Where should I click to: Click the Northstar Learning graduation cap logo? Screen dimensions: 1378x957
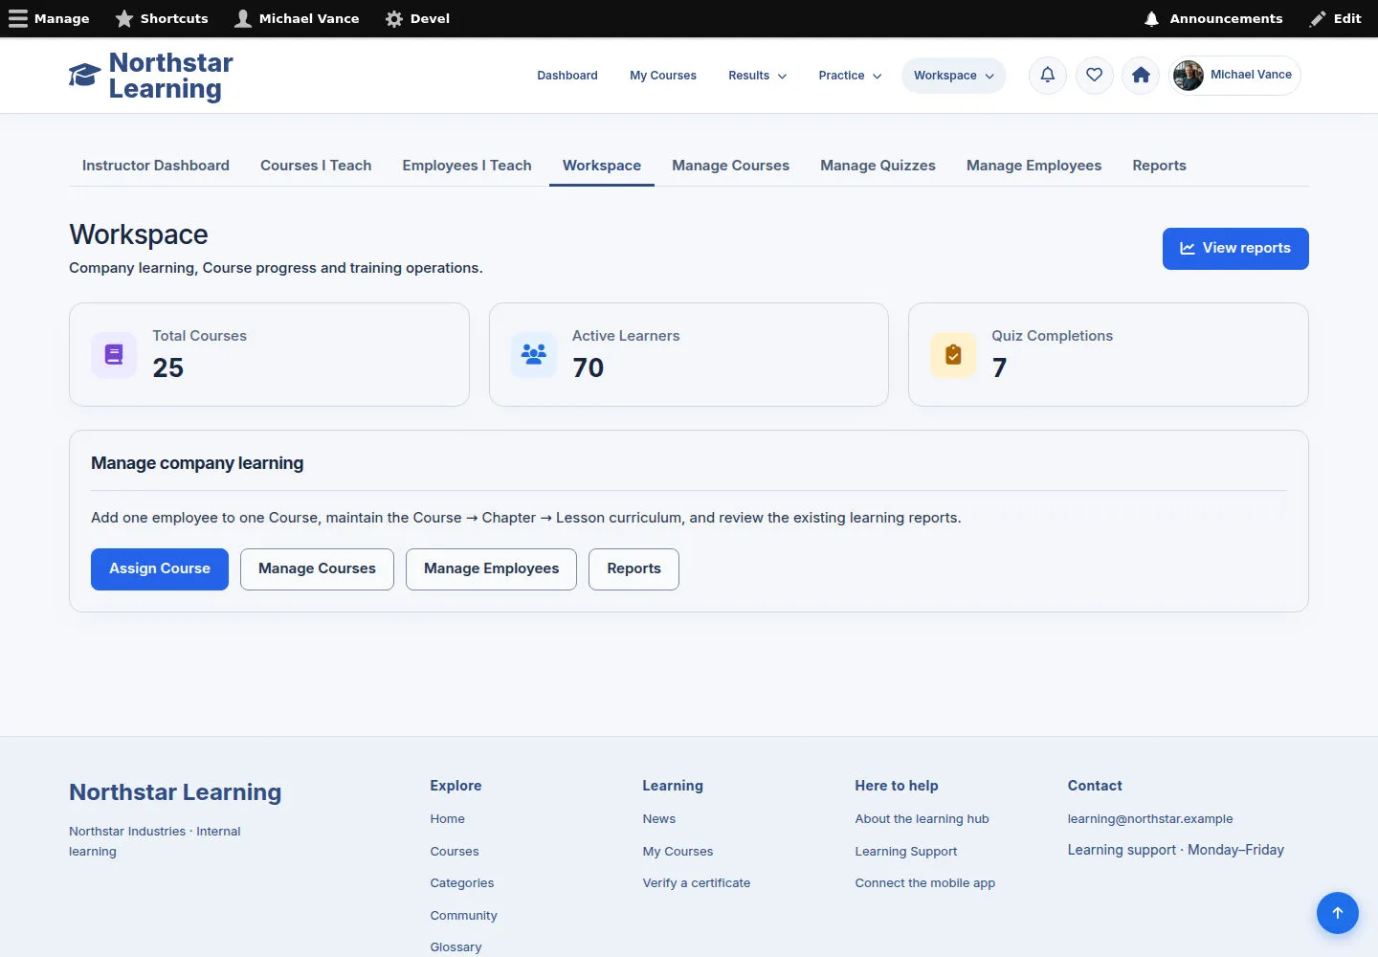click(84, 76)
